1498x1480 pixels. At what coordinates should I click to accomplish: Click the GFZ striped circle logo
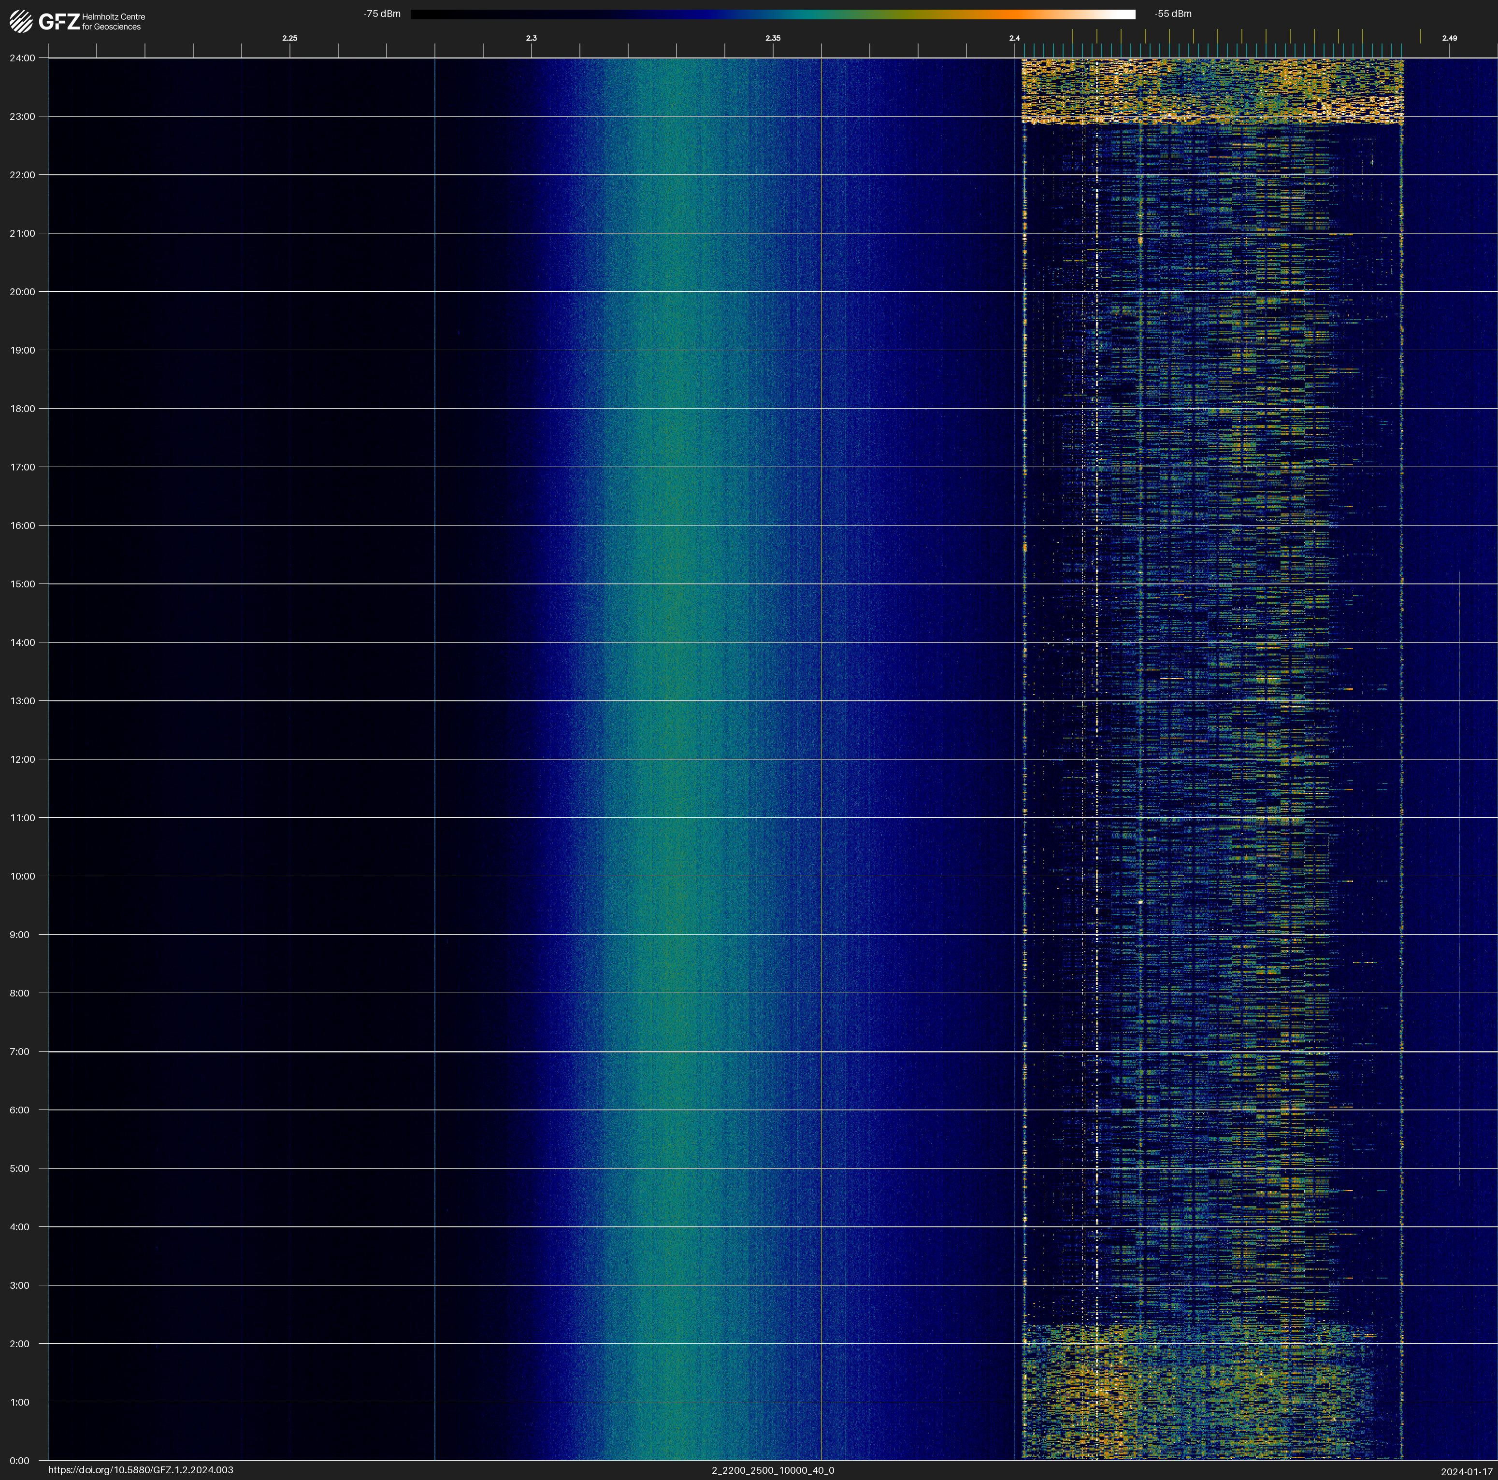coord(21,22)
